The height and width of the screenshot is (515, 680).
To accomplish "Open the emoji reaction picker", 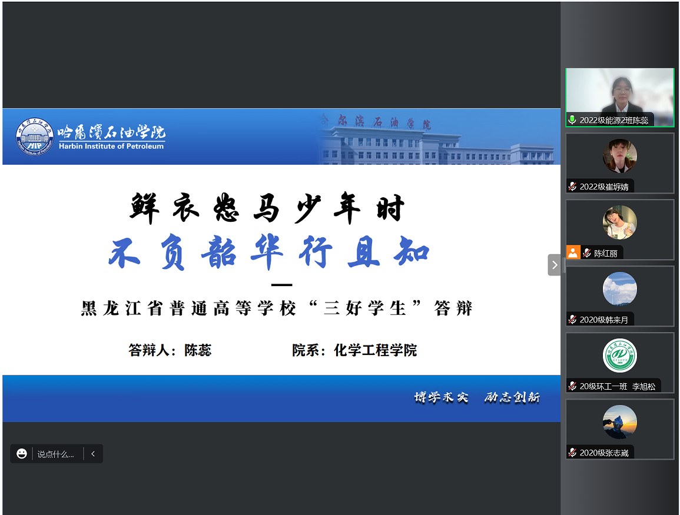I will pos(22,454).
